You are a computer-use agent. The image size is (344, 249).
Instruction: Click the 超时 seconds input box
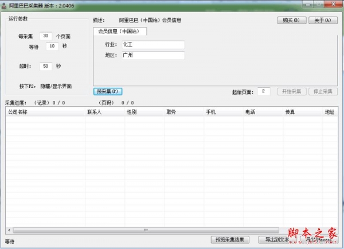pos(46,66)
